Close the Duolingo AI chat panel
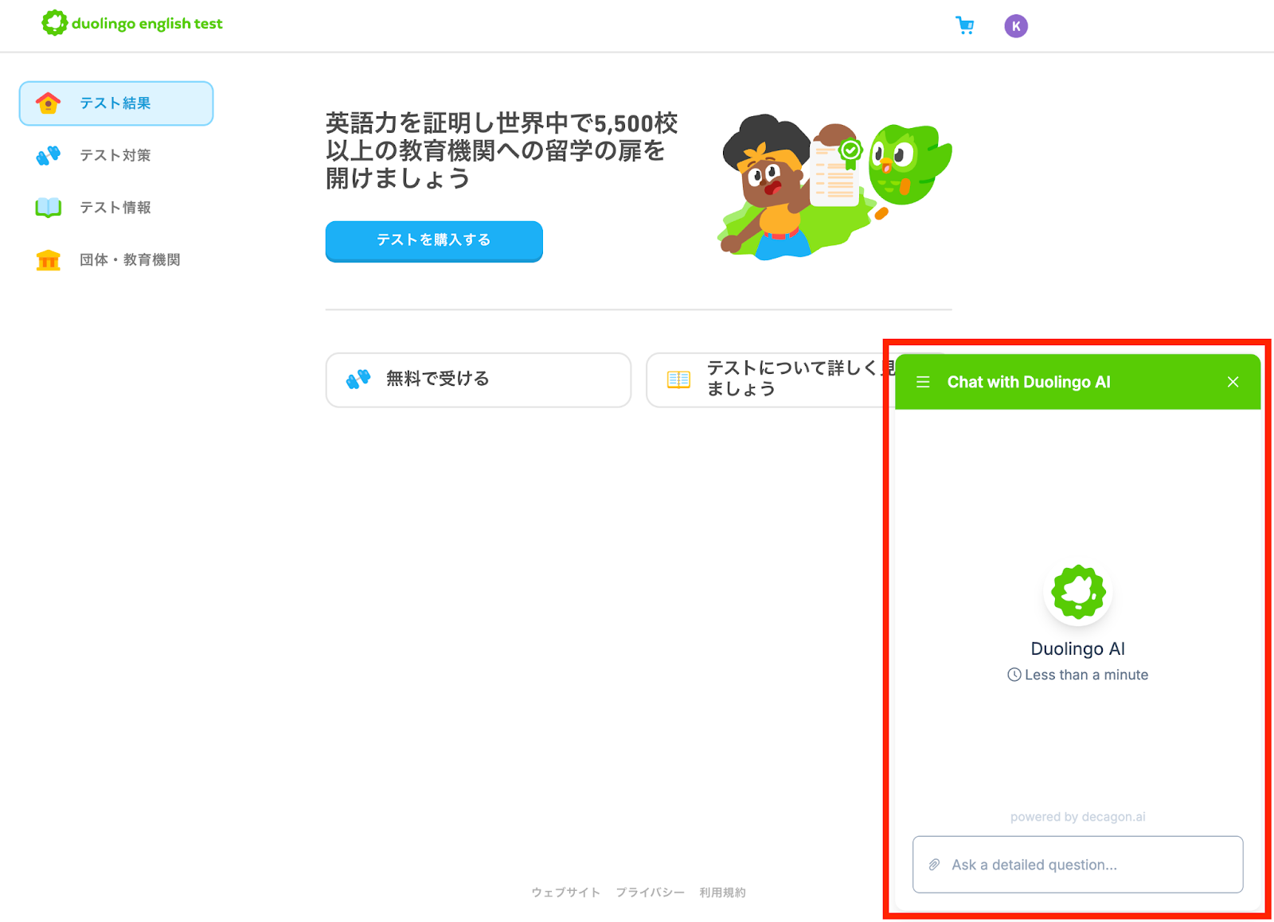This screenshot has width=1274, height=922. point(1233,382)
